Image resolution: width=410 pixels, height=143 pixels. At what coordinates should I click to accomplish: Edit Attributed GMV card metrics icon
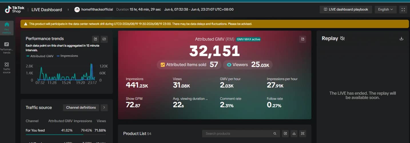click(302, 39)
